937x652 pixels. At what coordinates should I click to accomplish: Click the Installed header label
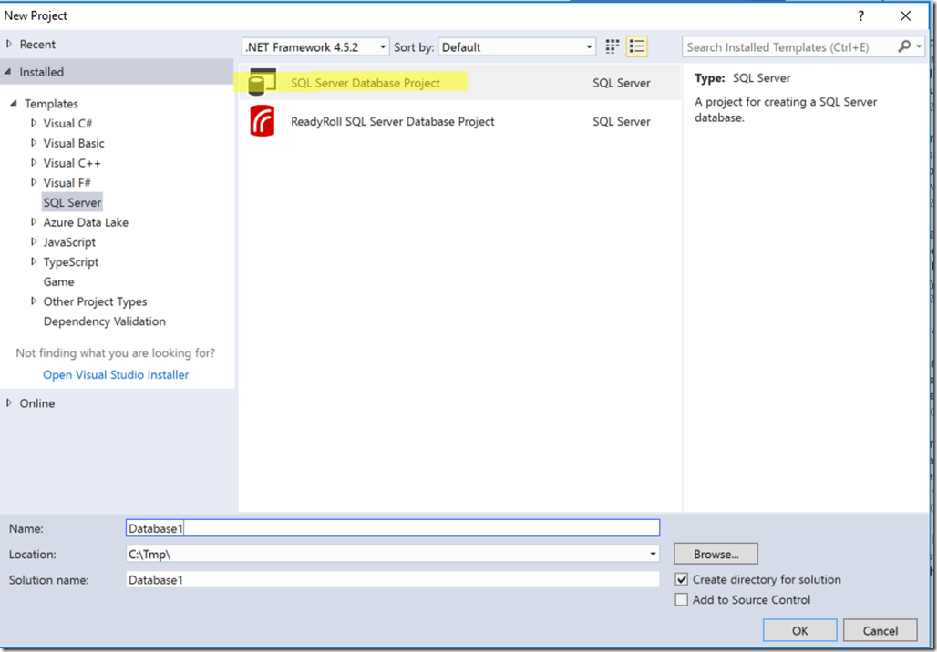click(x=41, y=72)
